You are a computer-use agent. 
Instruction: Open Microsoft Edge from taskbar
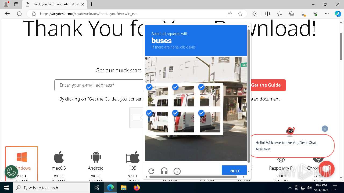click(x=110, y=188)
